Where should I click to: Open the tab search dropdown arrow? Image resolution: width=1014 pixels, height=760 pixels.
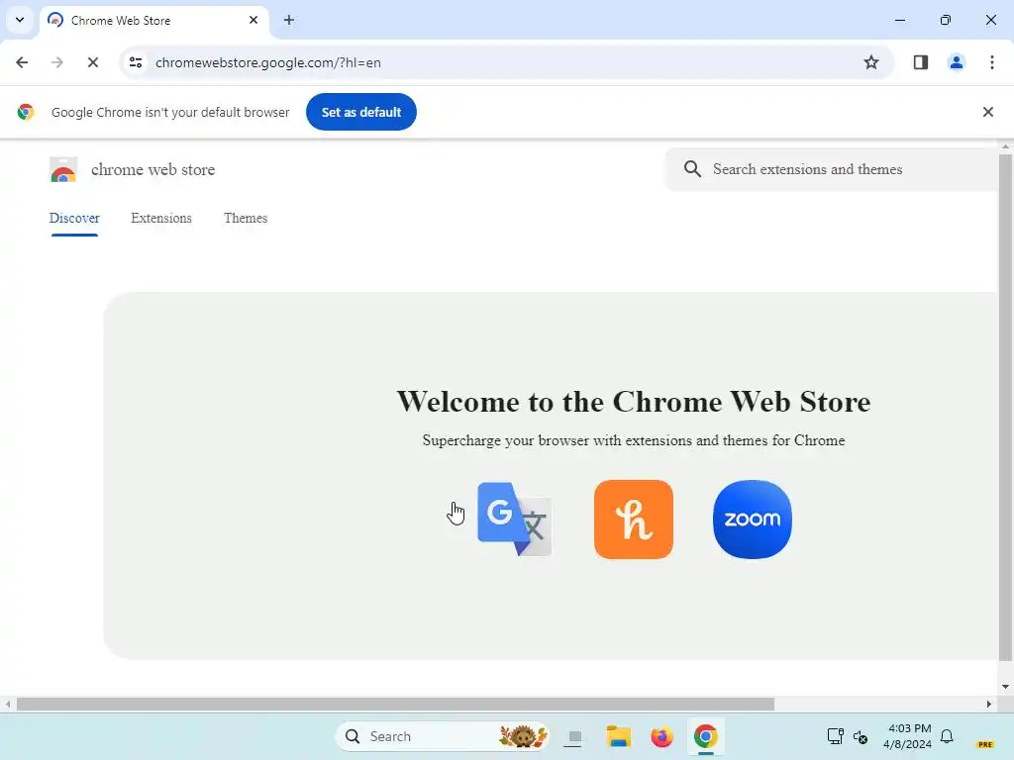[x=20, y=20]
